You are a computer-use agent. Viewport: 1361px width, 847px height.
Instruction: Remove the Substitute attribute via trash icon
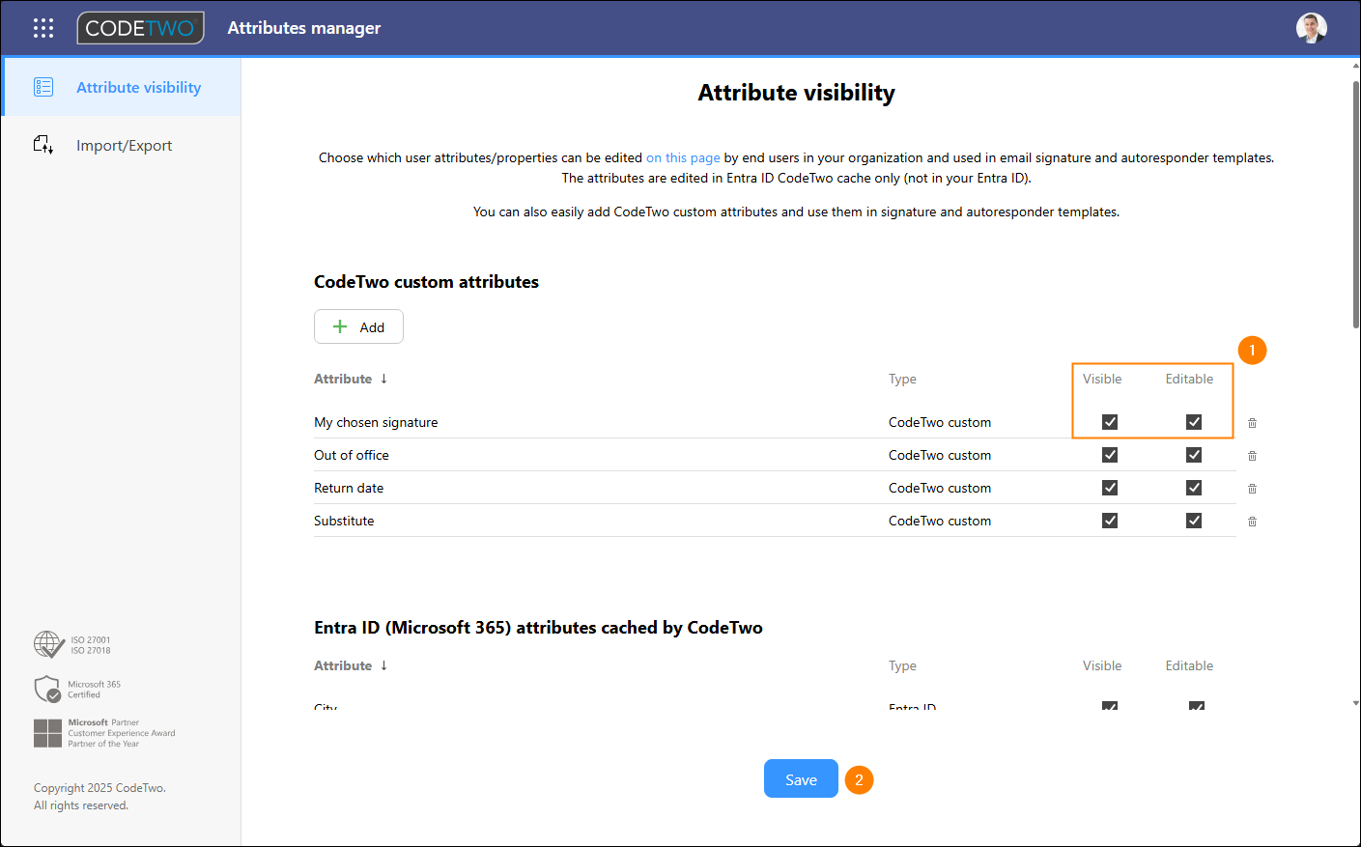pos(1252,522)
